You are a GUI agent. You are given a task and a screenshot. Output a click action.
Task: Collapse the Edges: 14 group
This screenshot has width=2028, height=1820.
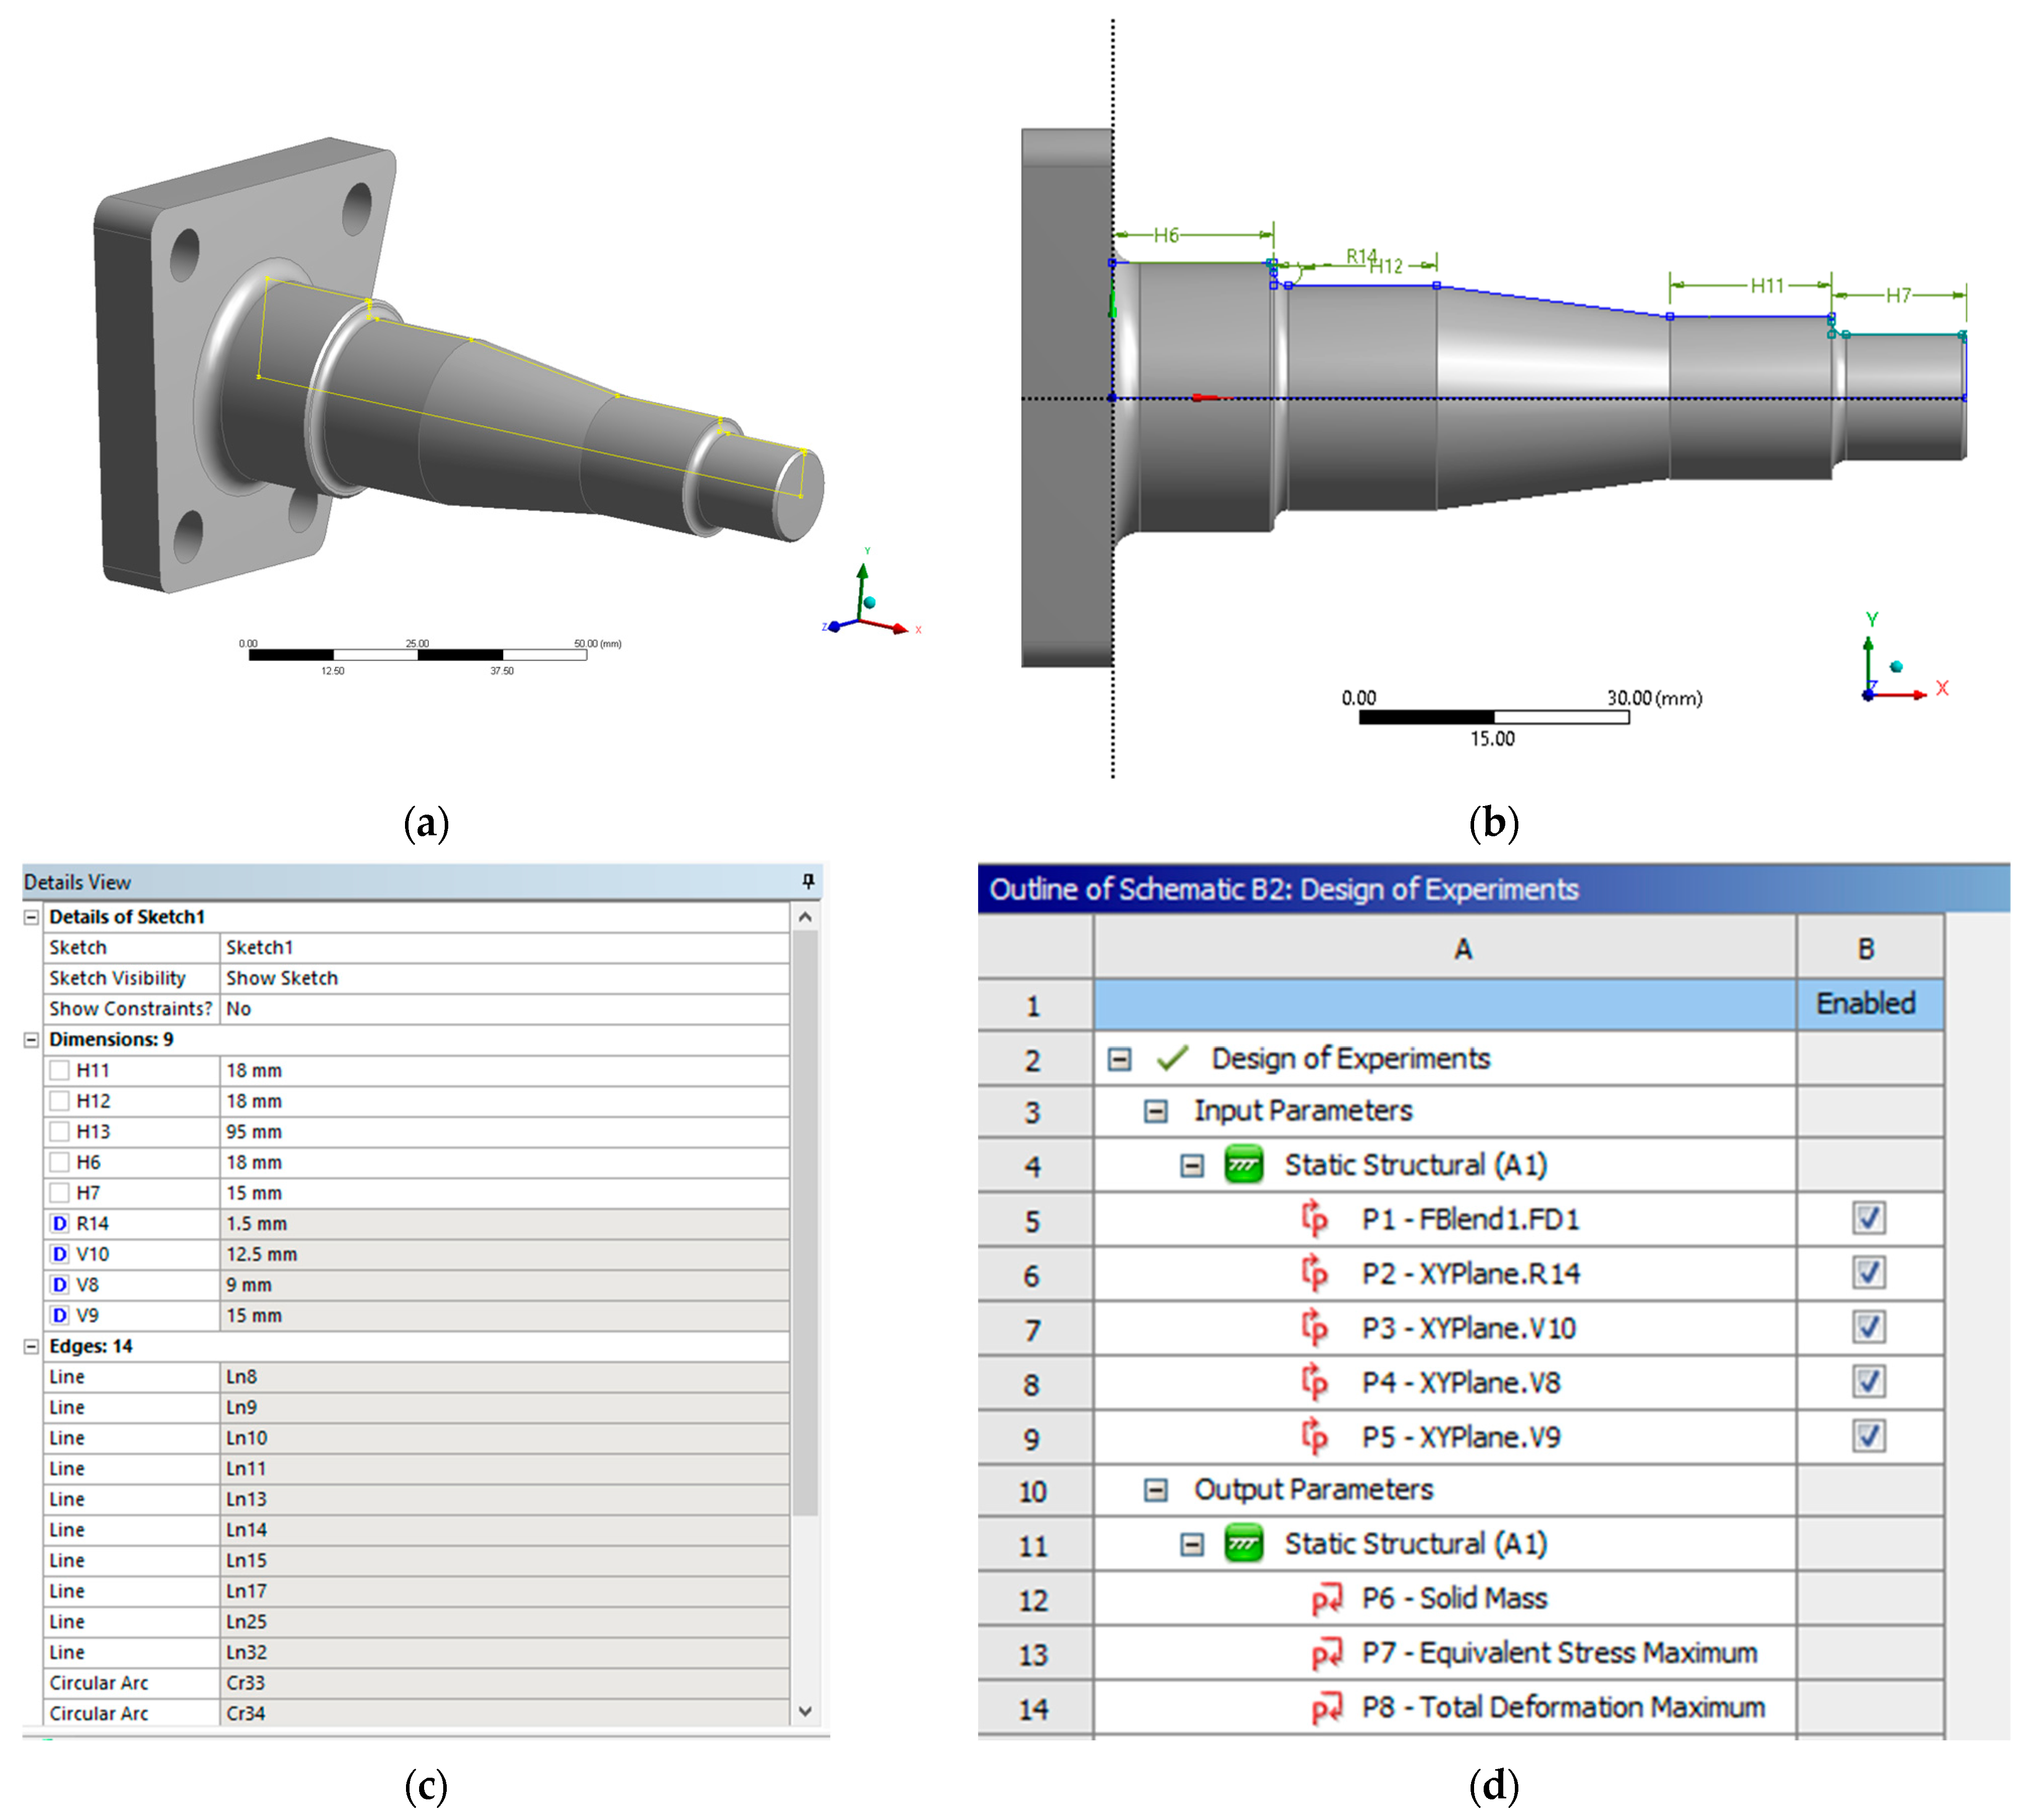(32, 1346)
